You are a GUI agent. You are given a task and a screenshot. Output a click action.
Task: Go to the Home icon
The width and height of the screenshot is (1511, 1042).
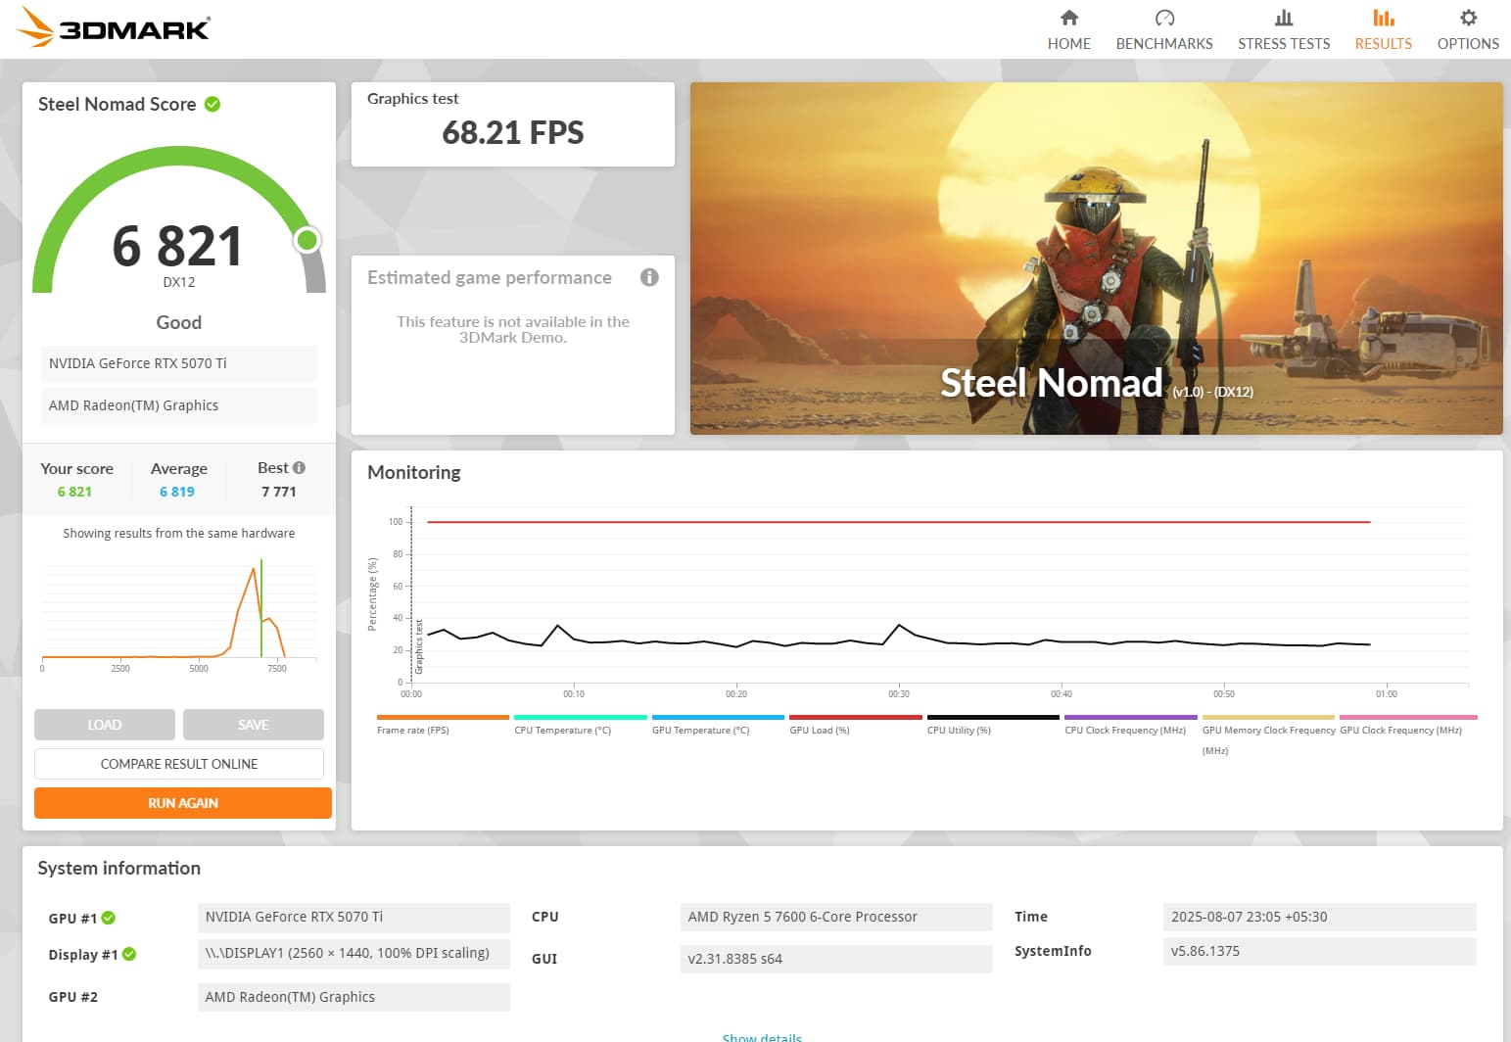(x=1068, y=18)
